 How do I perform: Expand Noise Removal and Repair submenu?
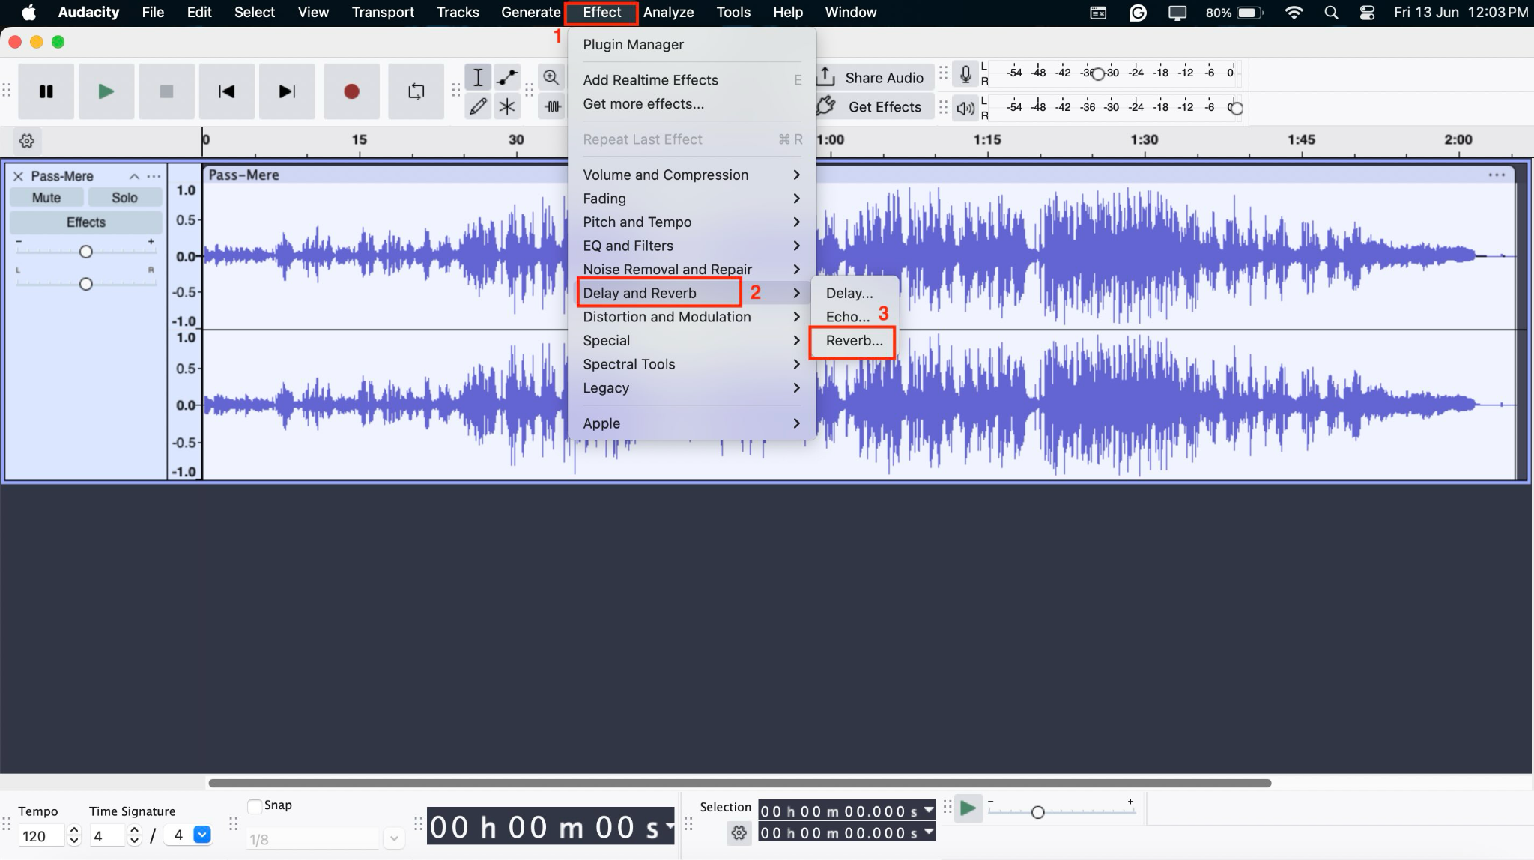tap(692, 269)
